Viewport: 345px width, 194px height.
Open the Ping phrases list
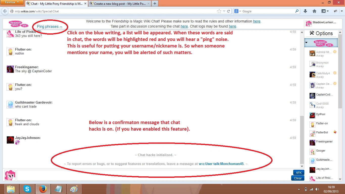(47, 27)
